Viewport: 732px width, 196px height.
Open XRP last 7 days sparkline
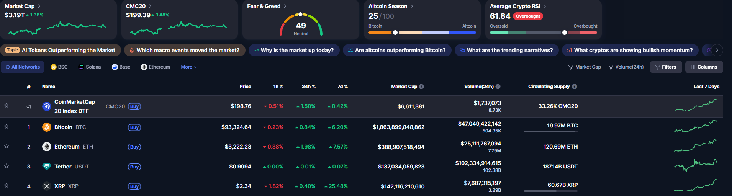696,185
